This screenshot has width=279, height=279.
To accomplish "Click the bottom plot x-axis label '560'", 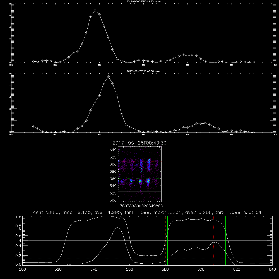I will [129, 270].
